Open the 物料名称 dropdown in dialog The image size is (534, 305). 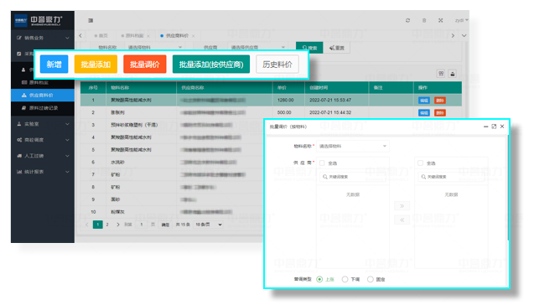(353, 146)
